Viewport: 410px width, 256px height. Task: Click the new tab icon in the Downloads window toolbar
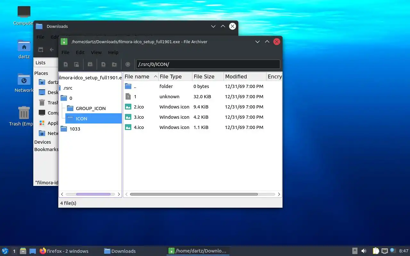[41, 50]
